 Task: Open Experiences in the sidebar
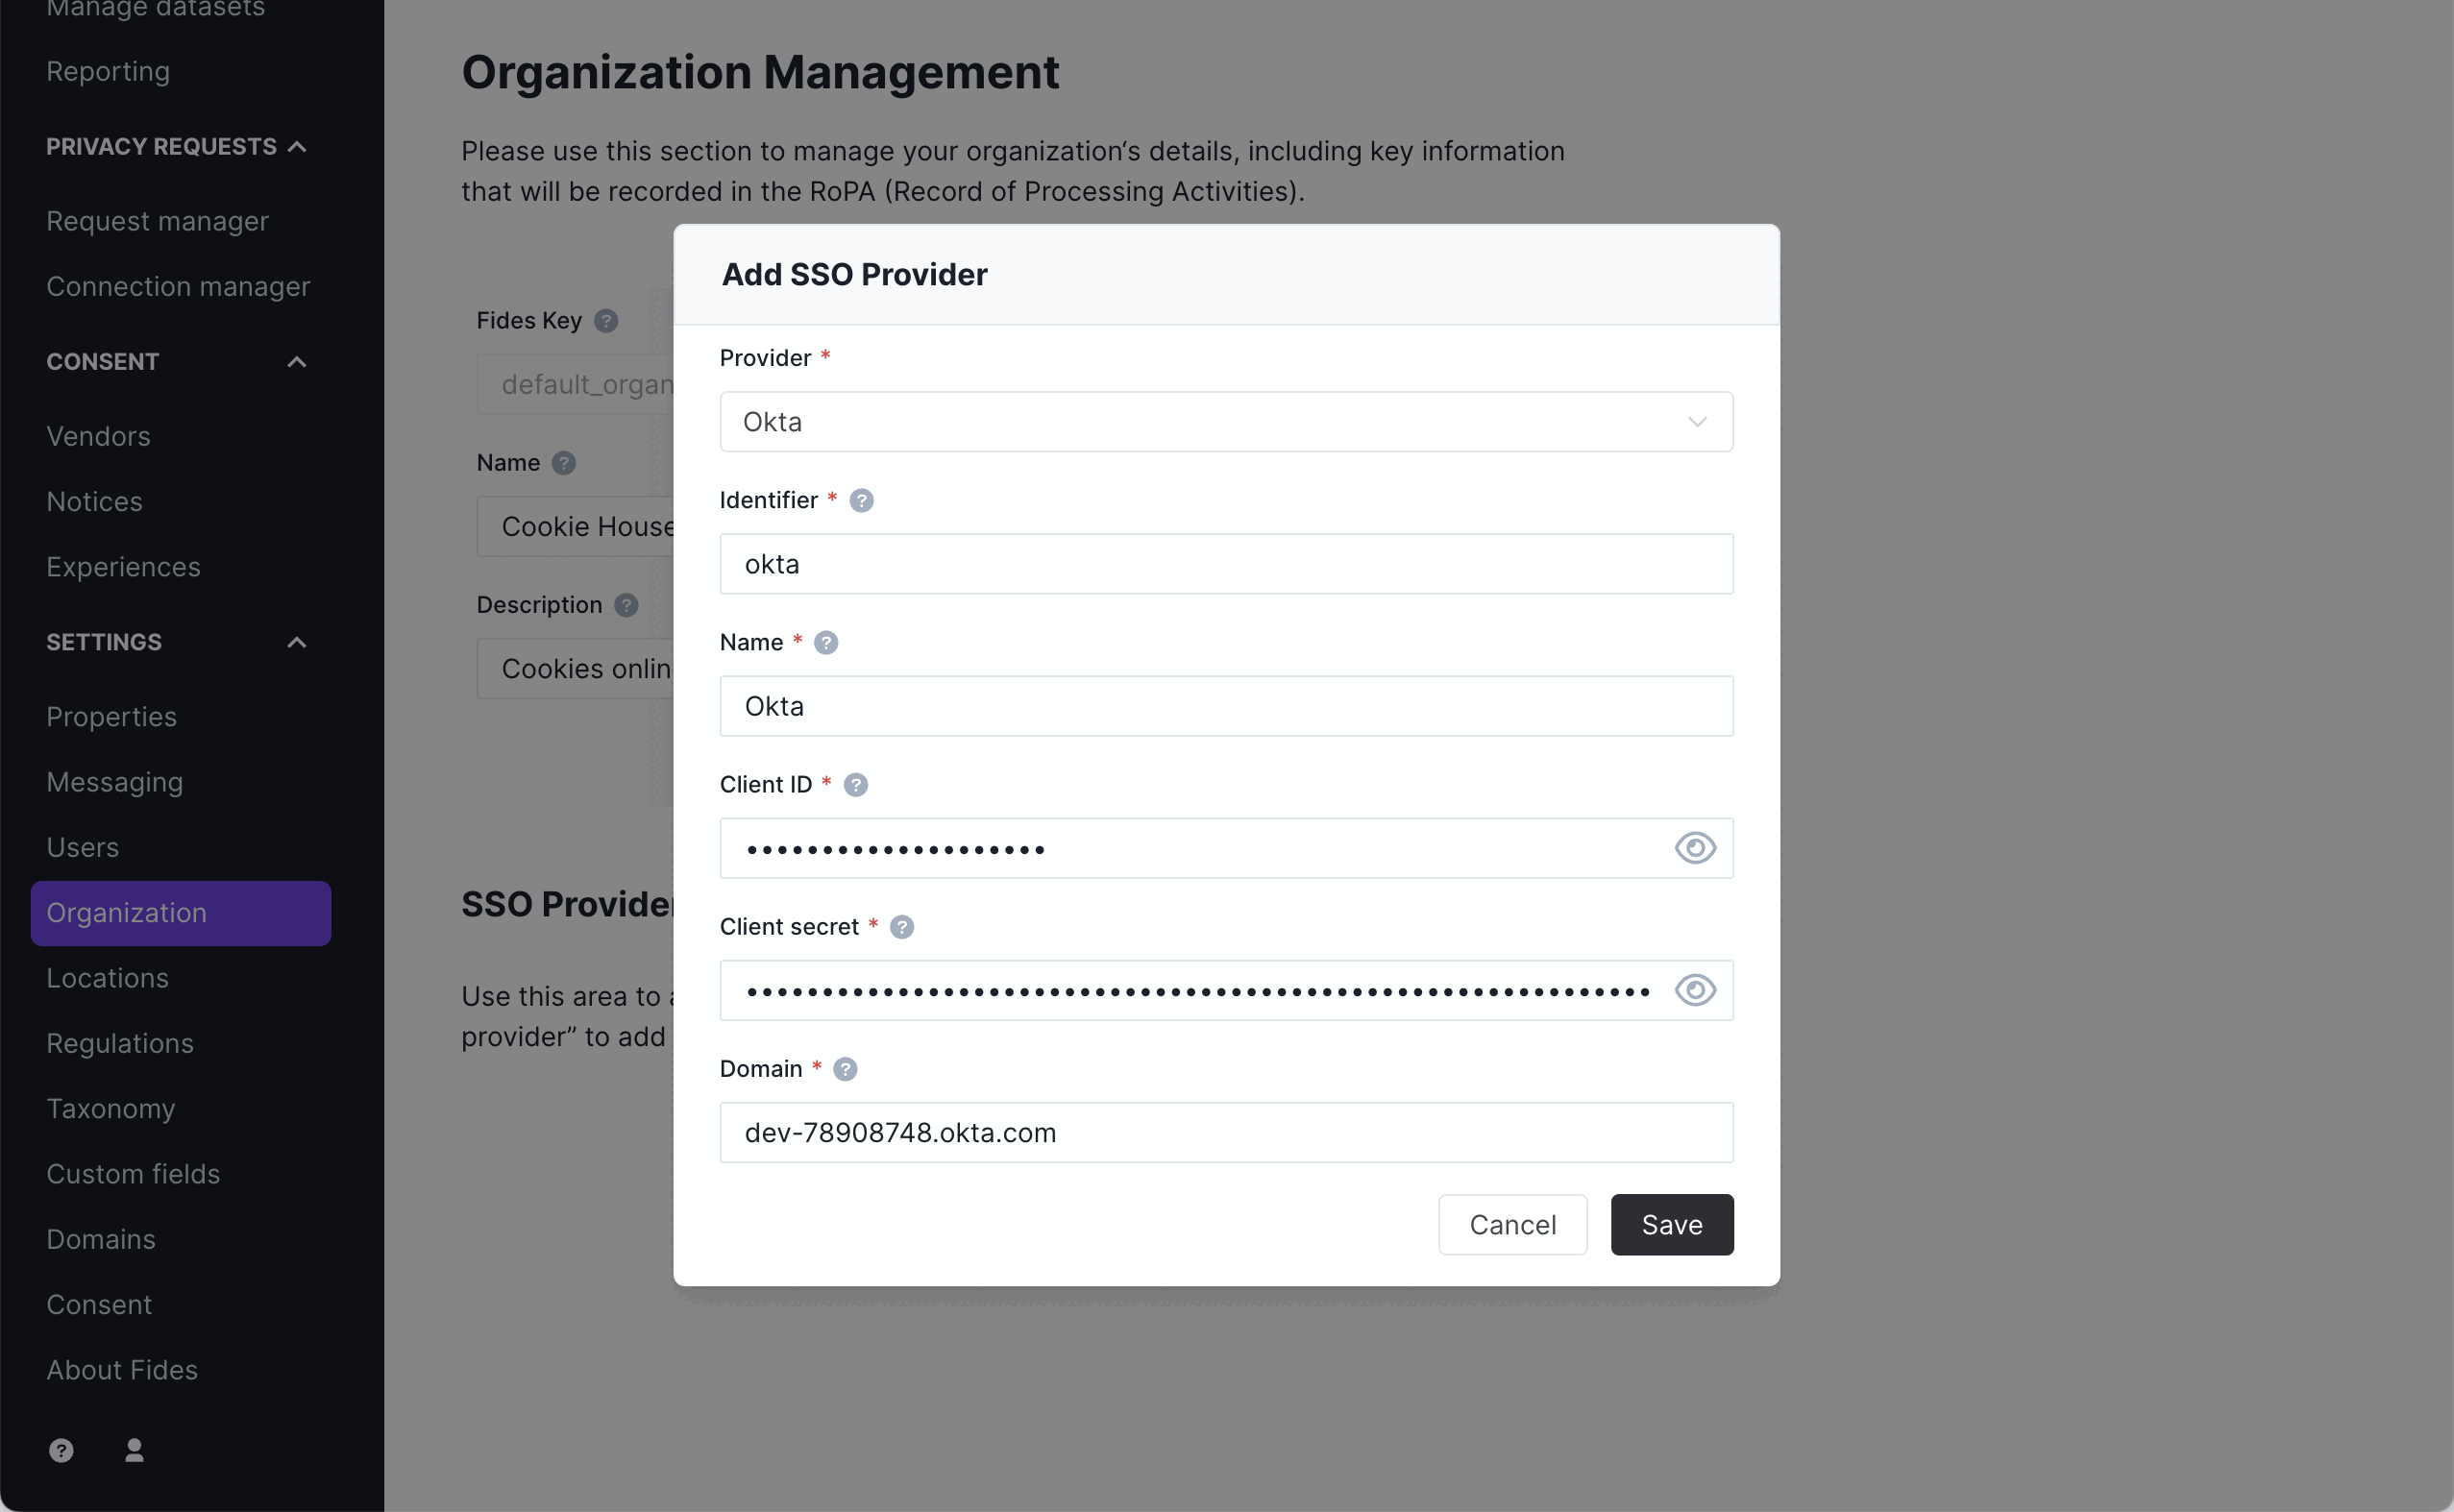123,567
